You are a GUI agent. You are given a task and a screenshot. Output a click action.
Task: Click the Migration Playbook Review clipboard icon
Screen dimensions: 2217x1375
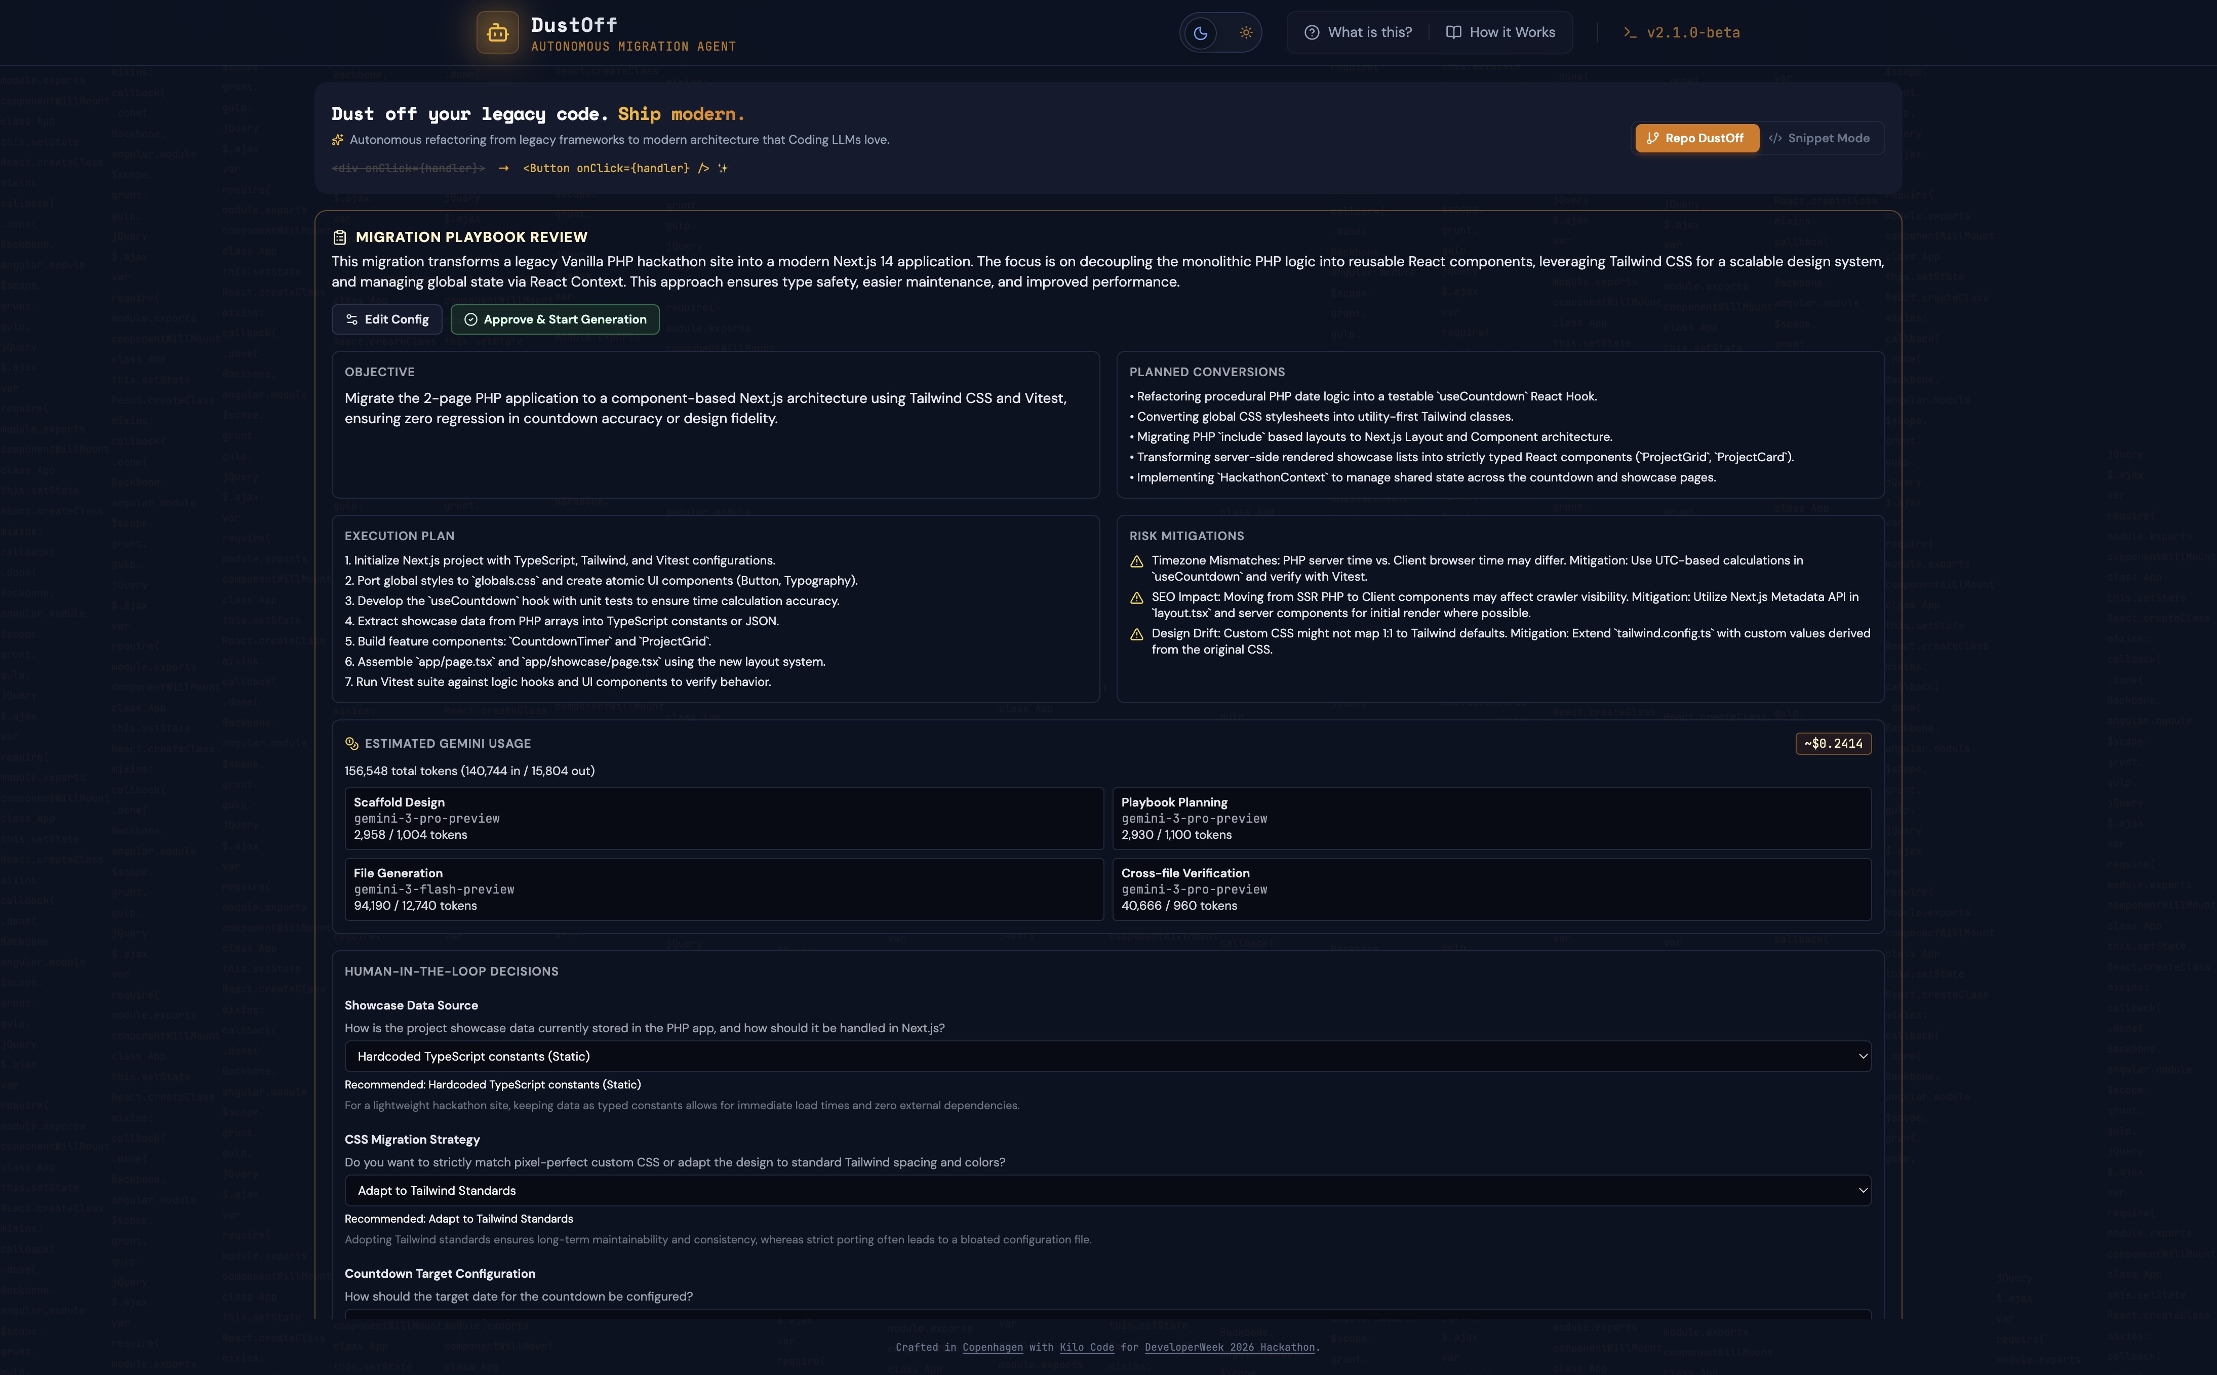339,237
